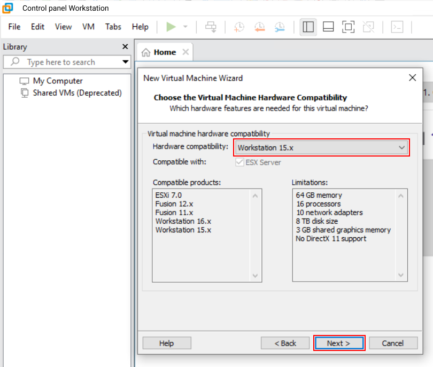The height and width of the screenshot is (367, 433).
Task: Click the Next button in wizard
Action: click(338, 343)
